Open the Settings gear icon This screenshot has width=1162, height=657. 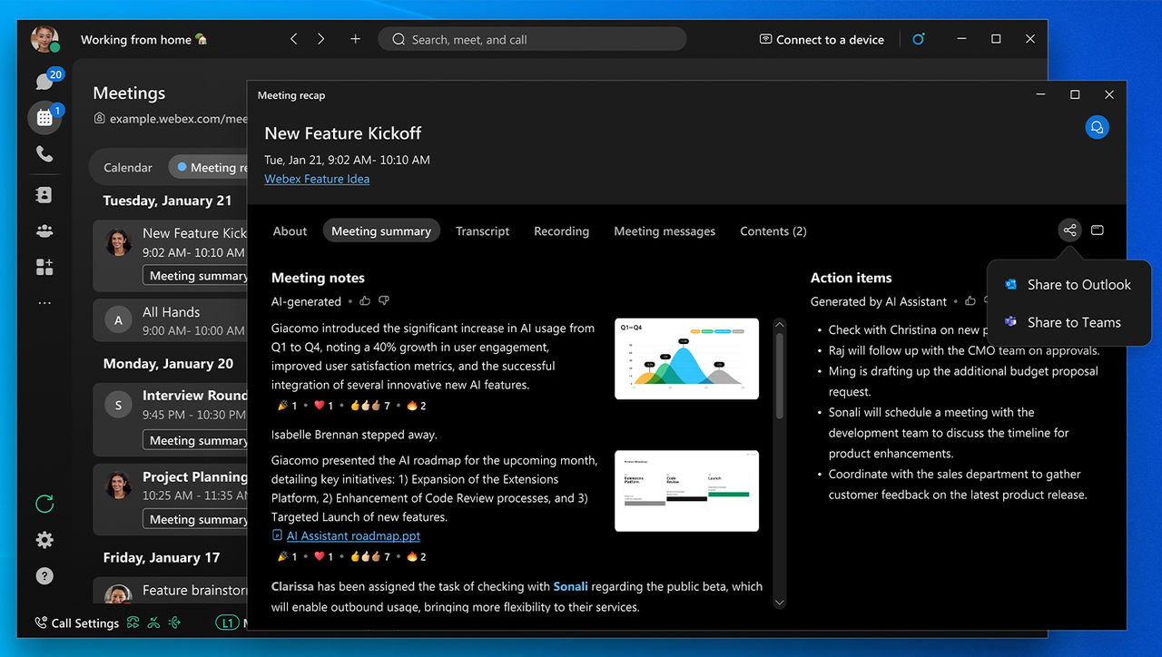44,540
